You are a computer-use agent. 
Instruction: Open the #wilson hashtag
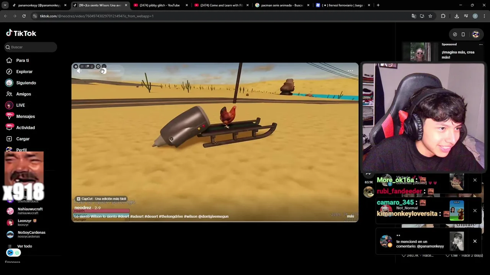[x=190, y=216]
